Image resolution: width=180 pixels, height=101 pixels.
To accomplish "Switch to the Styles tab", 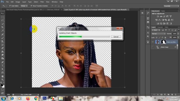I will coord(163,11).
